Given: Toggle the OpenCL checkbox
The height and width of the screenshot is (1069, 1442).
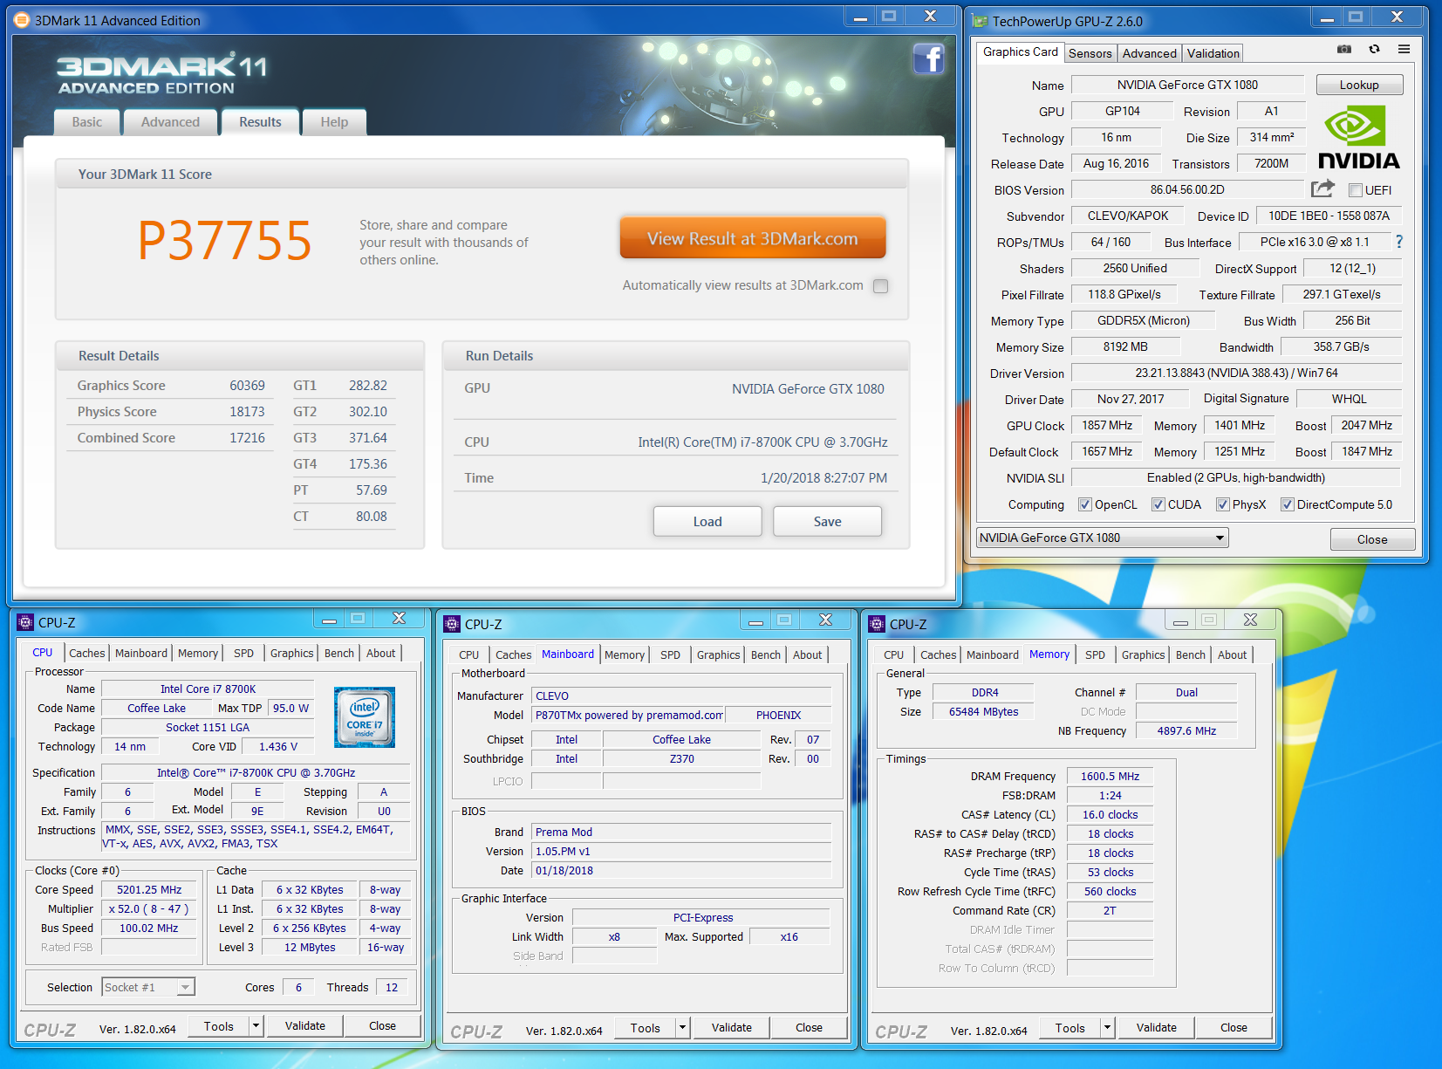Looking at the screenshot, I should 1085,504.
